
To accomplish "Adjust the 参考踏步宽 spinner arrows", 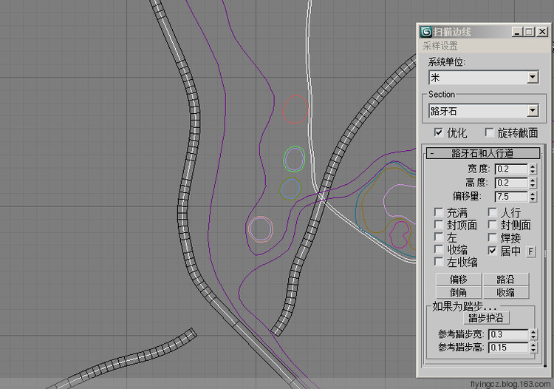I will coord(533,334).
